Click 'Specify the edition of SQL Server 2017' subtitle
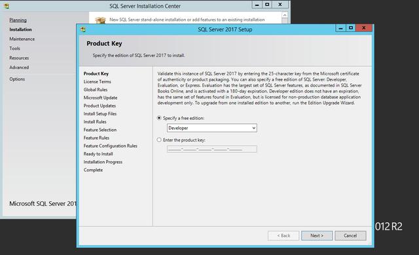 pyautogui.click(x=139, y=55)
